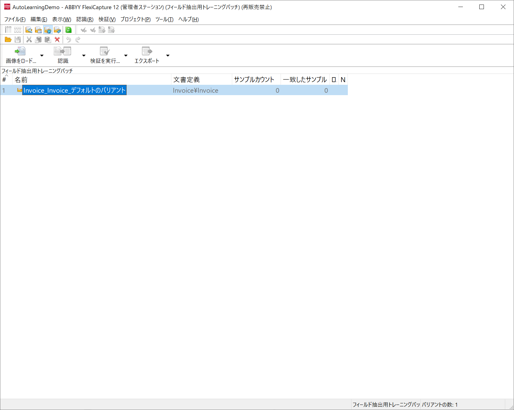Go to previous document page icon
The width and height of the screenshot is (514, 410).
(x=102, y=30)
